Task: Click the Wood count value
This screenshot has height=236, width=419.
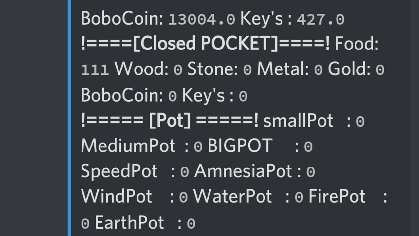Action: click(x=178, y=70)
